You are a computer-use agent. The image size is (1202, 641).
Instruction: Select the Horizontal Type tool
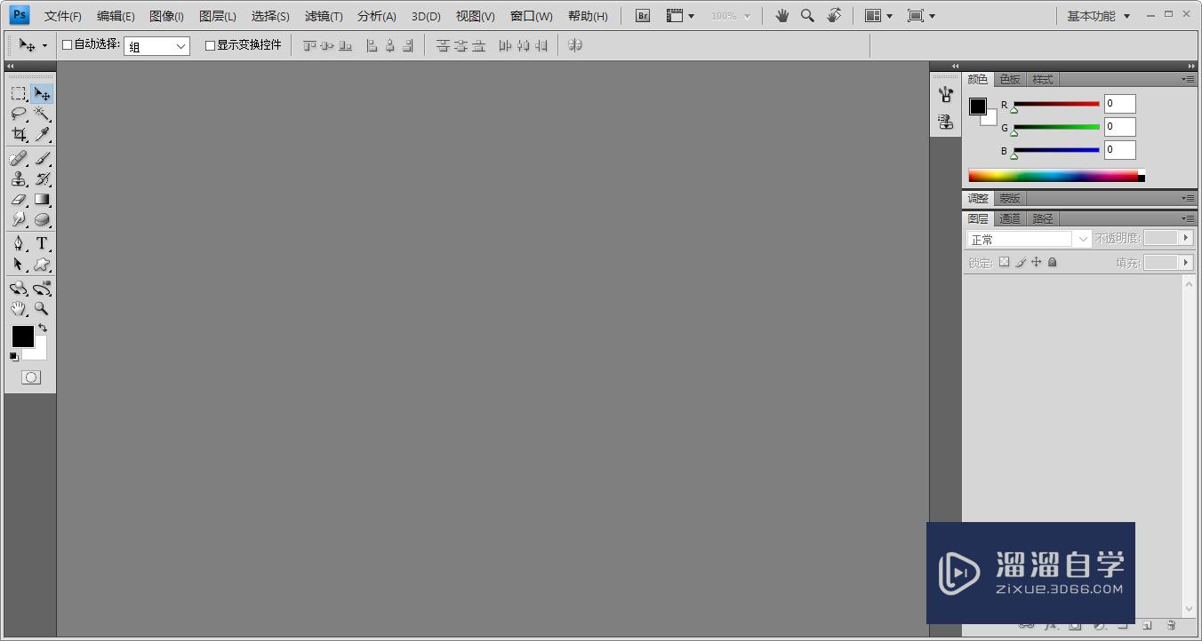click(x=42, y=243)
